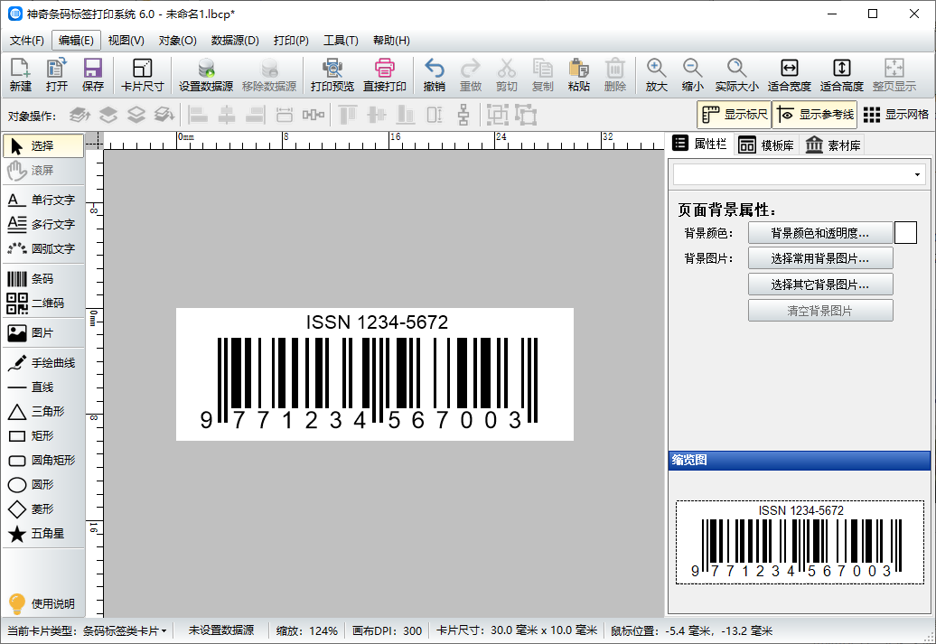Viewport: 936px width, 644px height.
Task: Select the 单行文字 text tool
Action: (42, 200)
